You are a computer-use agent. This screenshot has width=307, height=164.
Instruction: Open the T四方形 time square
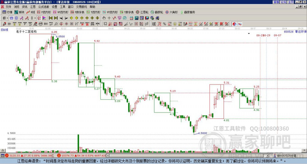94,12
